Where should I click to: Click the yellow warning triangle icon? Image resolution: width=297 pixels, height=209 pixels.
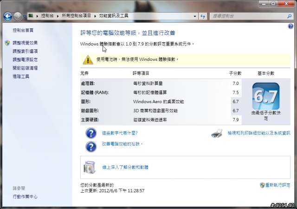[88, 59]
